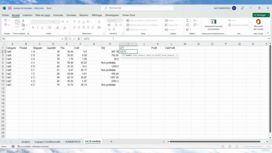Viewport: 272px width, 153px height.
Task: Click the Cut scissors icon
Action: (x=23, y=20)
